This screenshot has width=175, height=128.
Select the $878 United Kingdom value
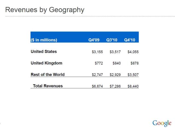[135, 63]
